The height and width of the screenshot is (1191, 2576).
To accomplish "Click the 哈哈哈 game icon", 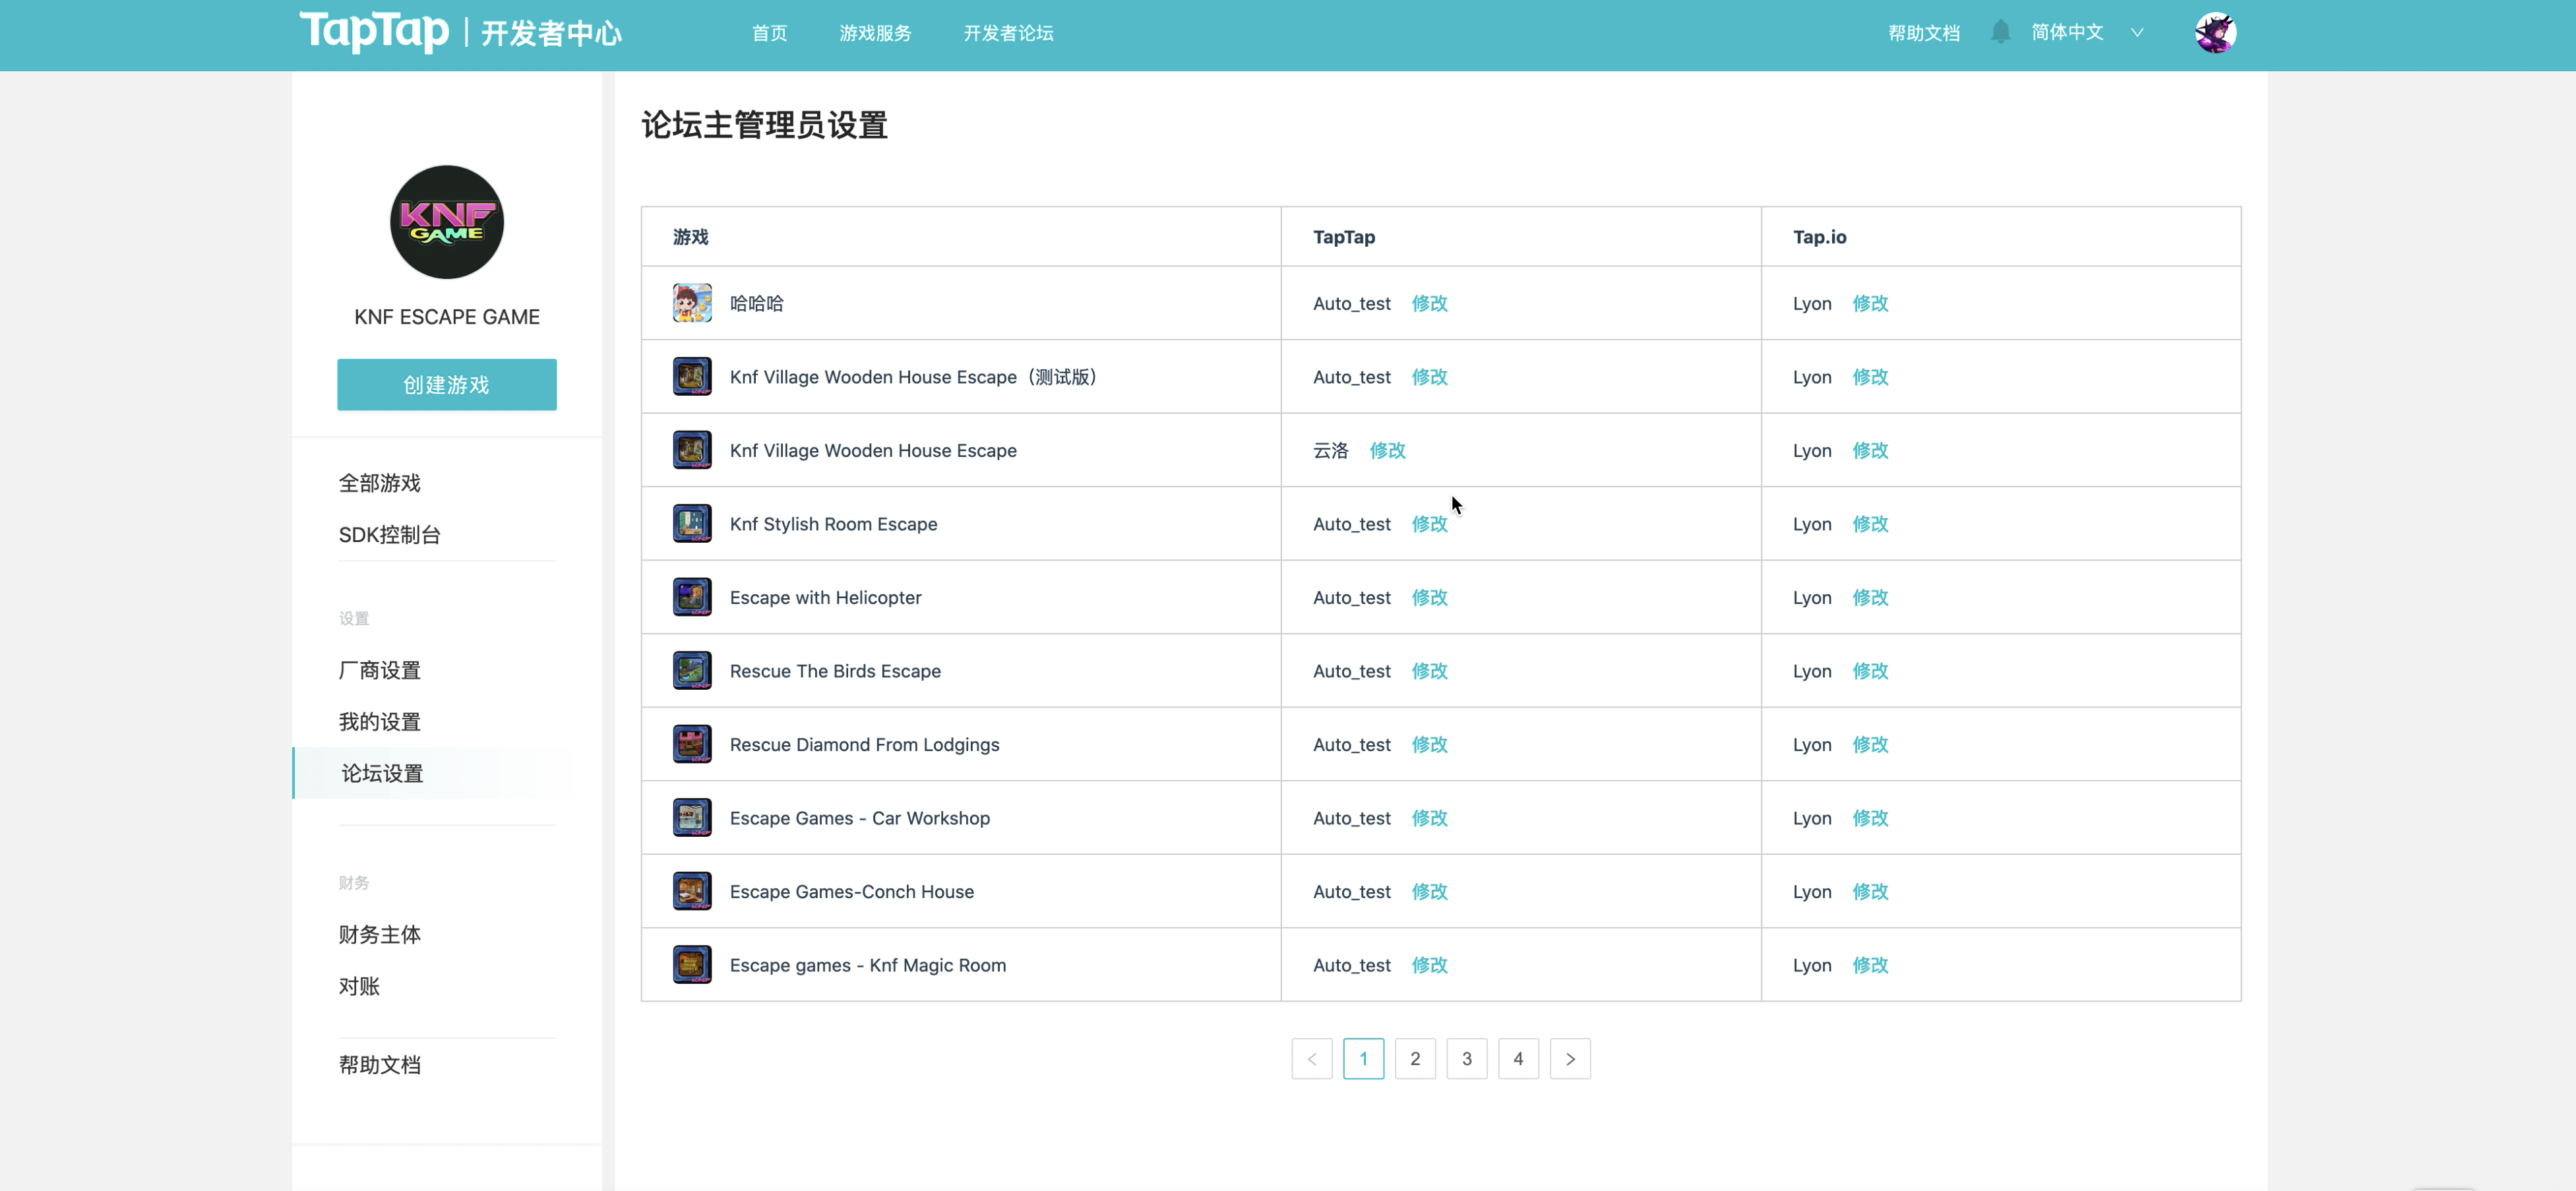I will (692, 303).
